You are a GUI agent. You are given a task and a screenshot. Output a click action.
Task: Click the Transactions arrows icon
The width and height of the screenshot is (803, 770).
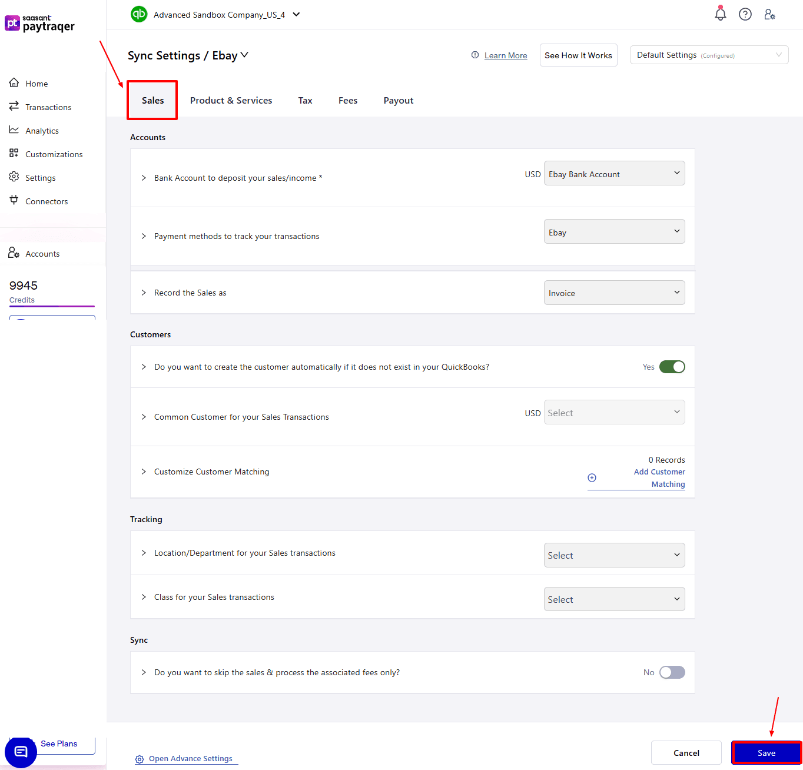(x=14, y=107)
